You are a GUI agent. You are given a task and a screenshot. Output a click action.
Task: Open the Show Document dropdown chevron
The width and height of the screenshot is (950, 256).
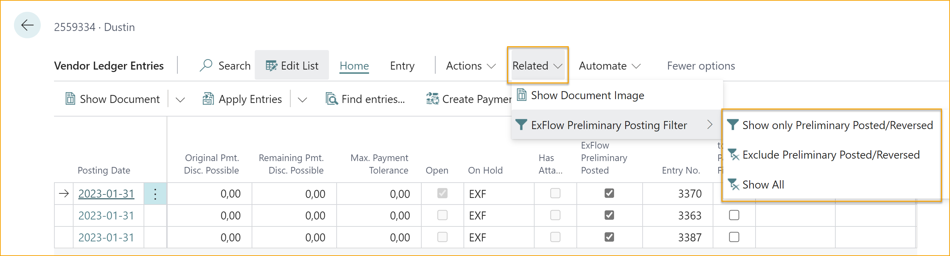click(180, 99)
